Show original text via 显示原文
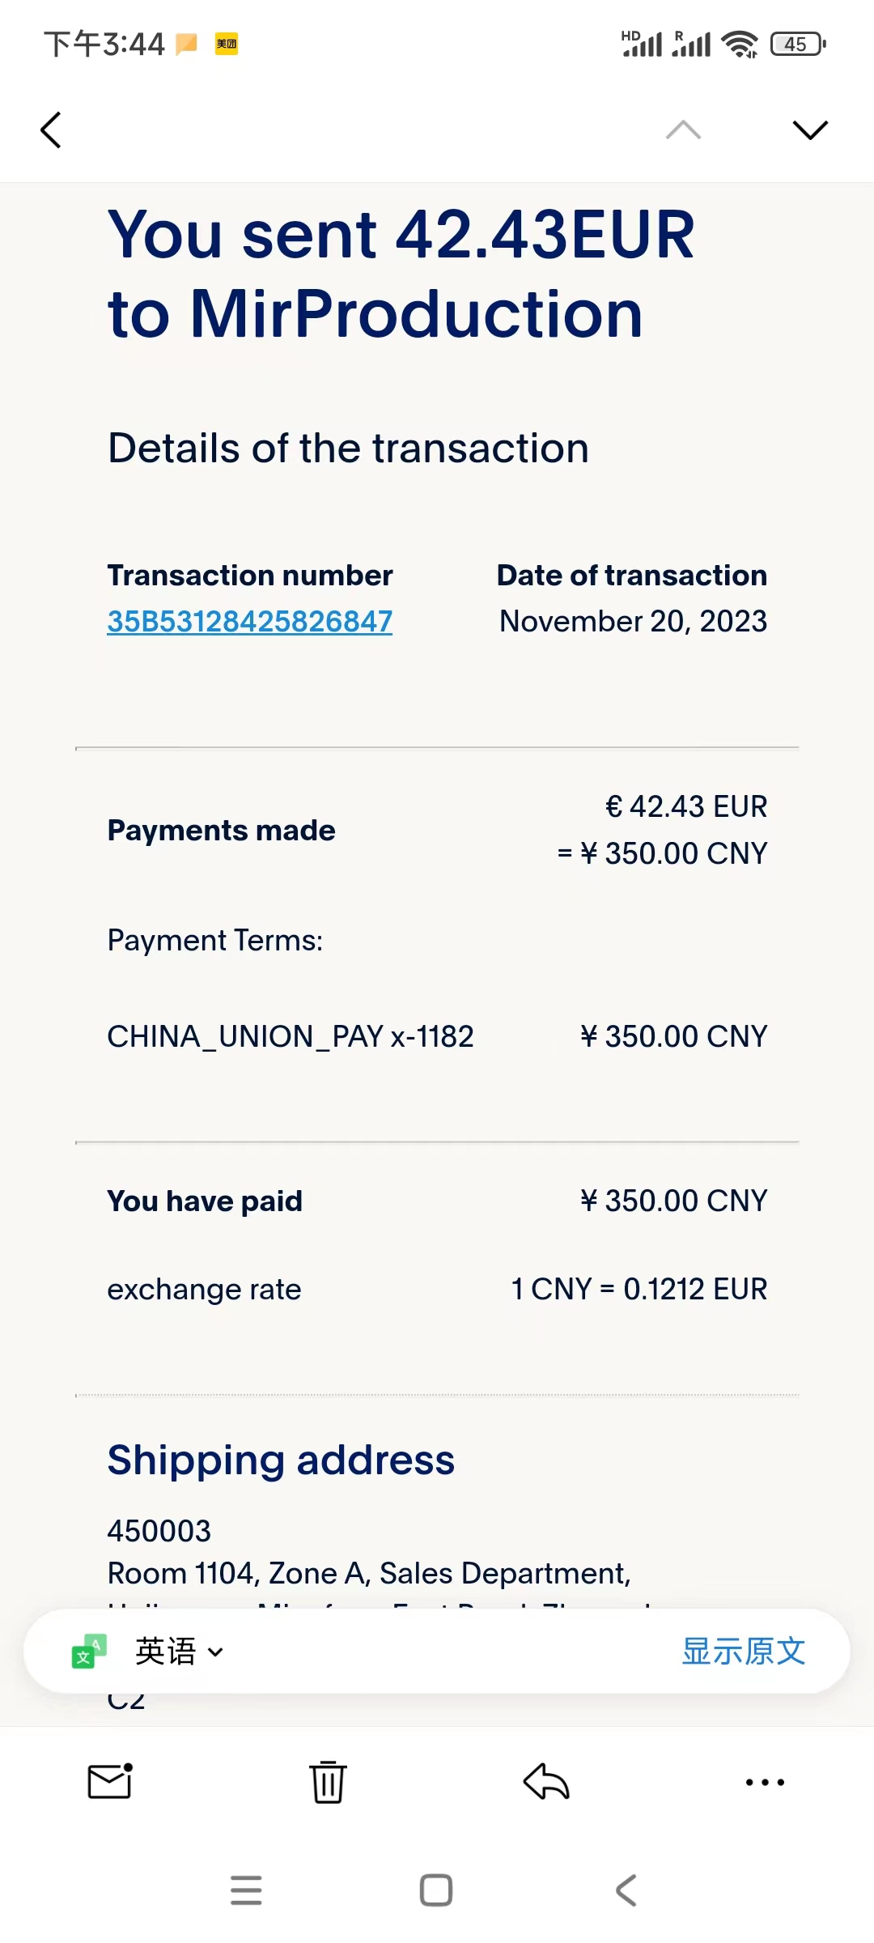The height and width of the screenshot is (1943, 874). point(743,1652)
